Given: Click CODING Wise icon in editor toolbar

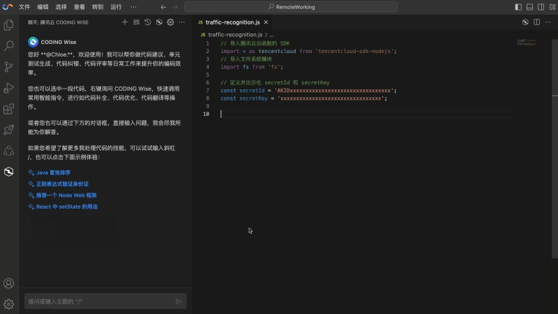Looking at the screenshot, I should [x=525, y=22].
